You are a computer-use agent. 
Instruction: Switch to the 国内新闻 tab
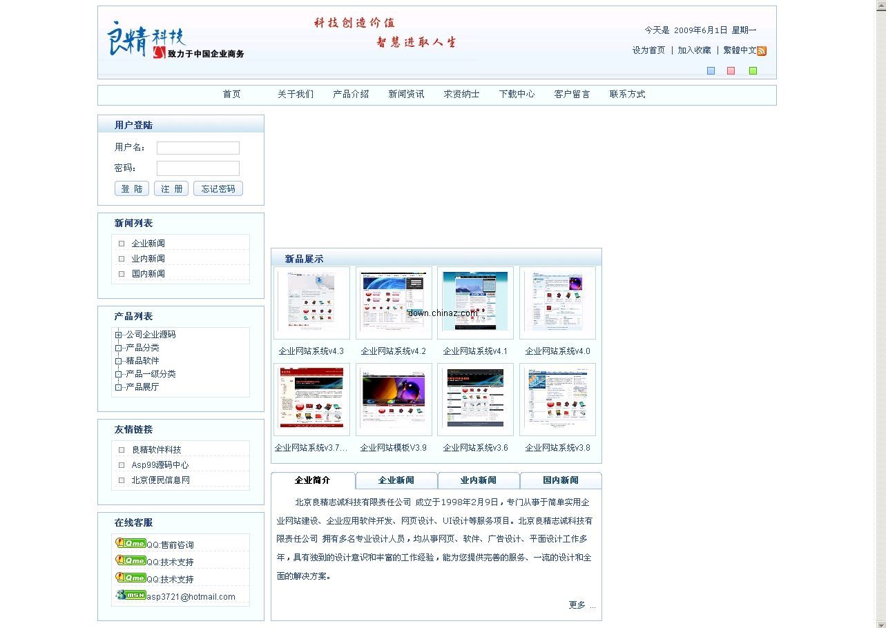click(561, 480)
